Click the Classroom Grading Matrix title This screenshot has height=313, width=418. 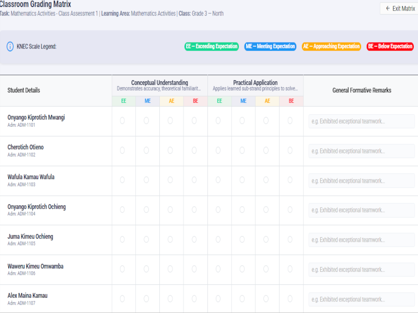click(36, 4)
